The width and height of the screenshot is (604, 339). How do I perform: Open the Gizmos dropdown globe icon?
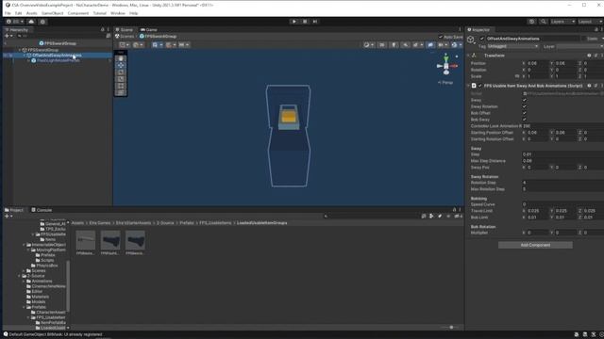[x=456, y=45]
